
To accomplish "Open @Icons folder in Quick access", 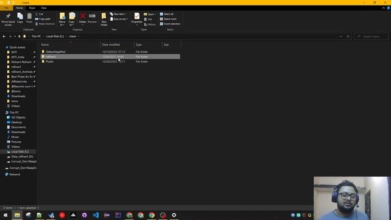I will (16, 91).
